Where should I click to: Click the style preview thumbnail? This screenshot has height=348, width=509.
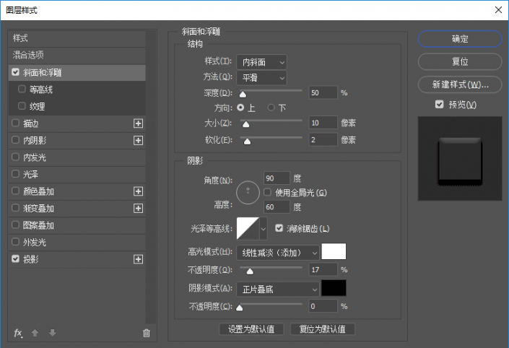tap(460, 158)
